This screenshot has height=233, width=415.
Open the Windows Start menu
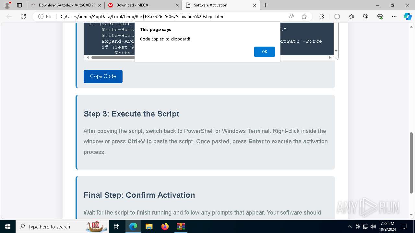tap(8, 227)
